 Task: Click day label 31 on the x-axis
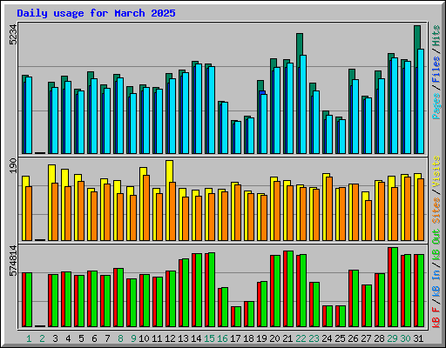[418, 338]
